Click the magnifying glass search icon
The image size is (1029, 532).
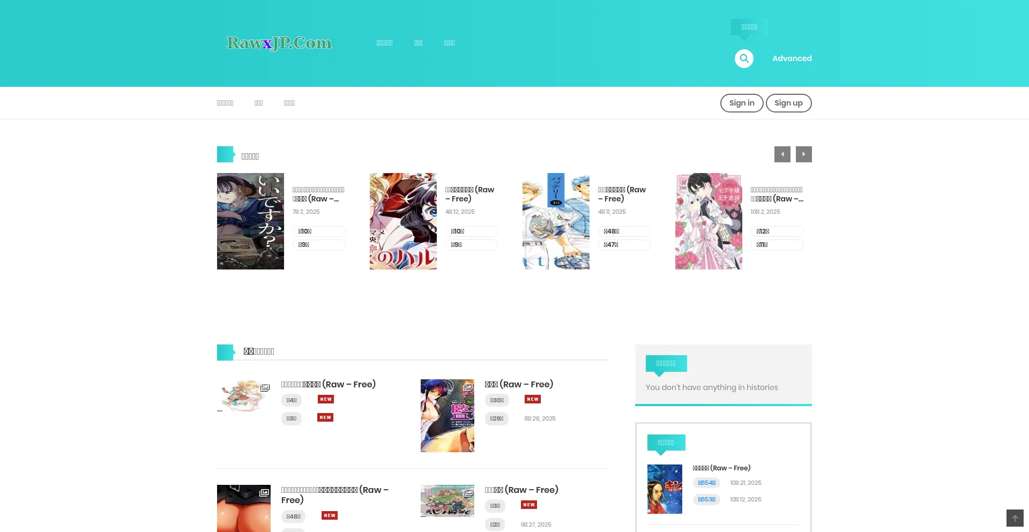coord(744,58)
